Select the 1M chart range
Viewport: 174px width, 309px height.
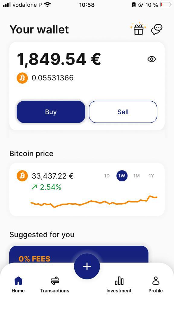pos(137,176)
